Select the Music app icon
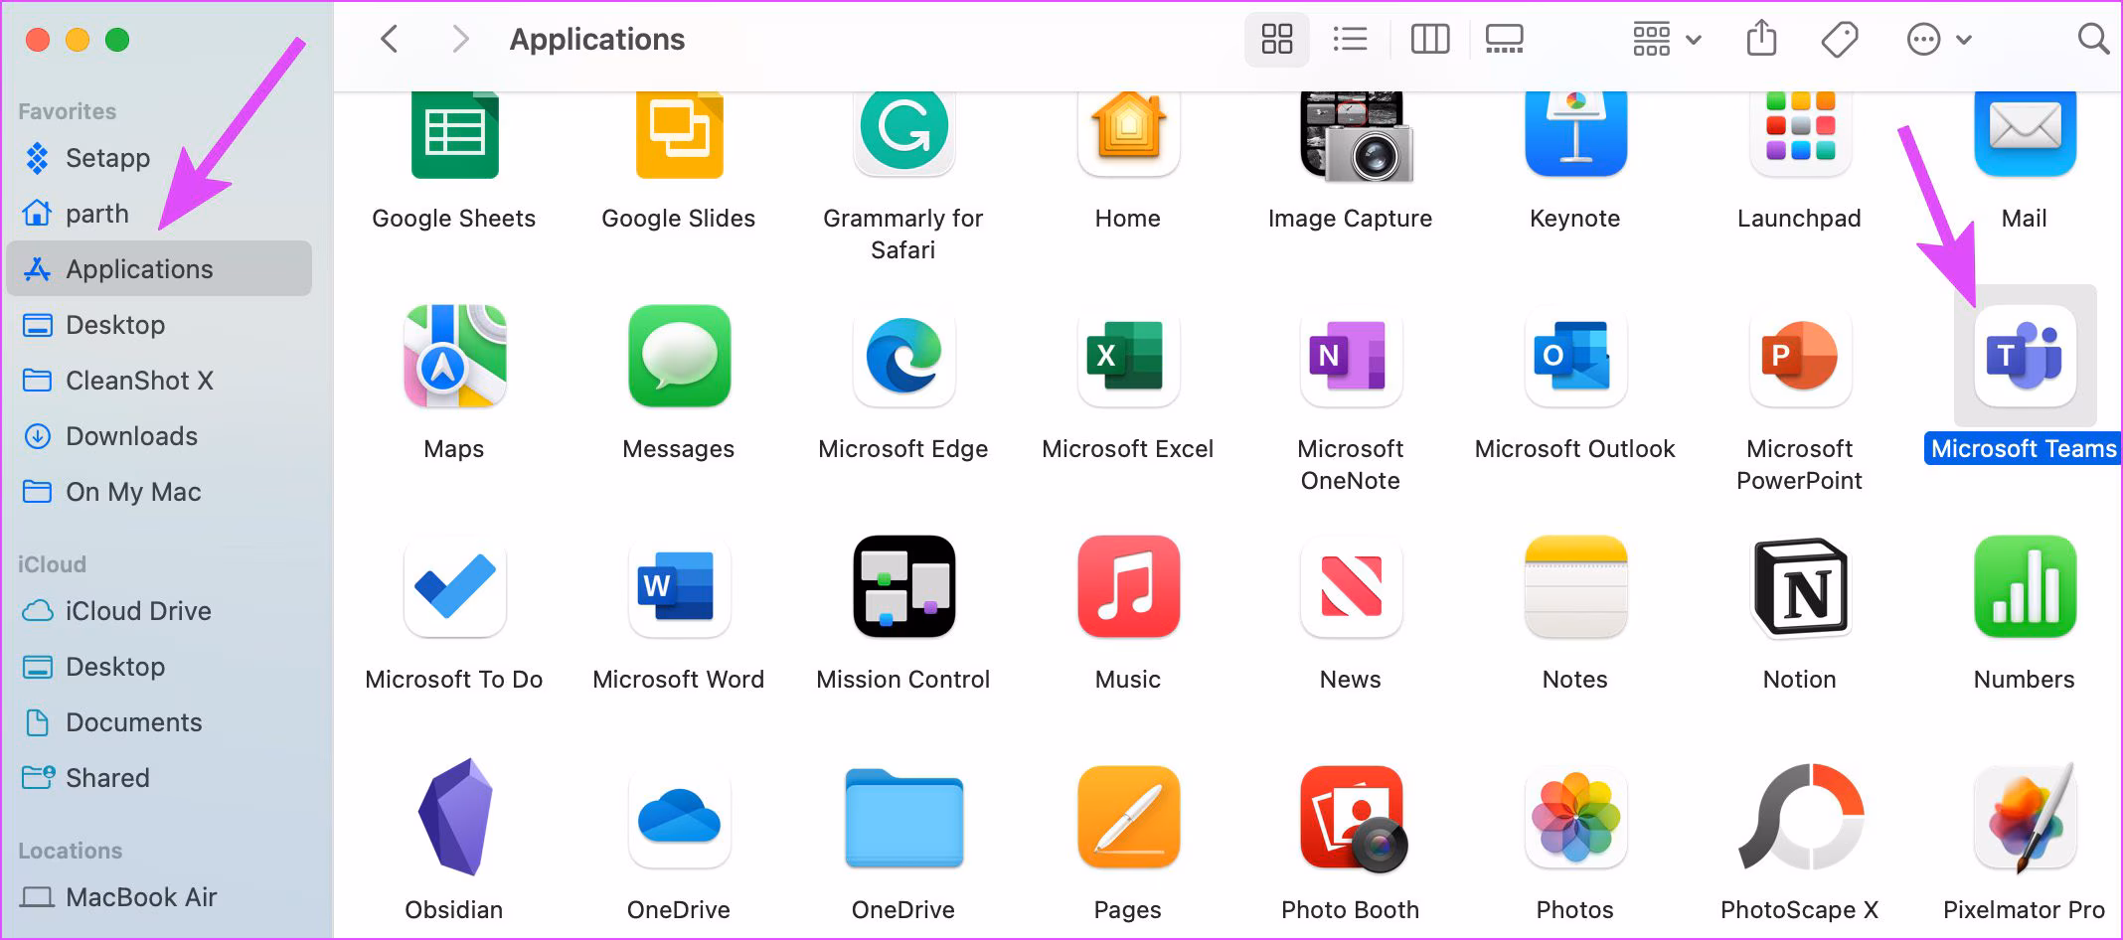The image size is (2123, 940). 1128,586
